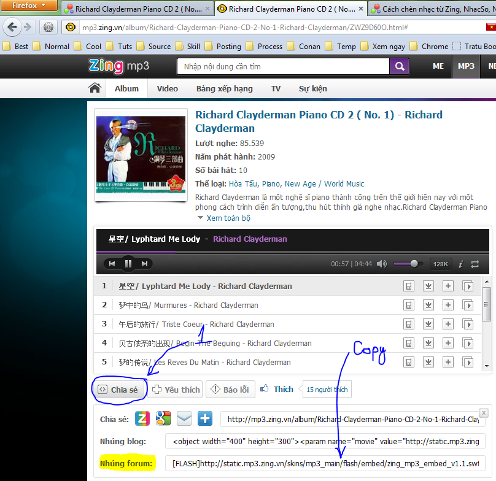
Task: Click the Báo lỗi report button
Action: [x=231, y=390]
